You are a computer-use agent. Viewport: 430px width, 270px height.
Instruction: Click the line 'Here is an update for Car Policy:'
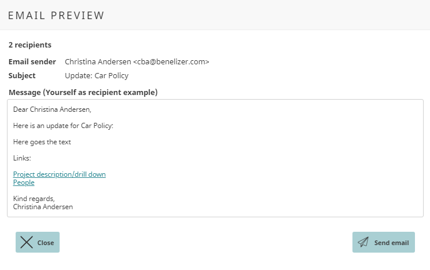point(63,126)
